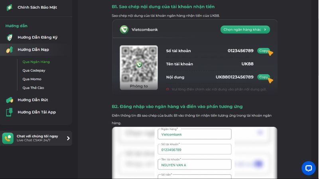Open Chọn ngân hàng khác bank selector
This screenshot has height=179, width=319.
pos(245,29)
